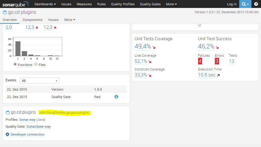Open the Events filter All dropdown
The width and height of the screenshot is (261, 147).
click(40, 81)
